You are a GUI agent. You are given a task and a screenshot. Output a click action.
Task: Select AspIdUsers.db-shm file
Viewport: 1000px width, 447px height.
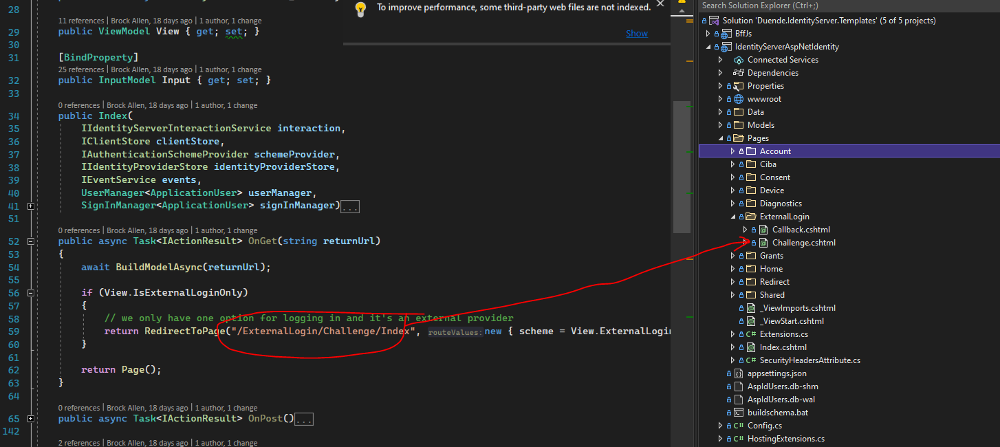[x=783, y=386]
